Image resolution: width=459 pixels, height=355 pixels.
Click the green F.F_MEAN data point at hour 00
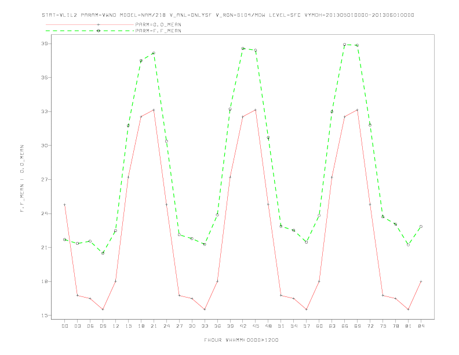pos(65,240)
